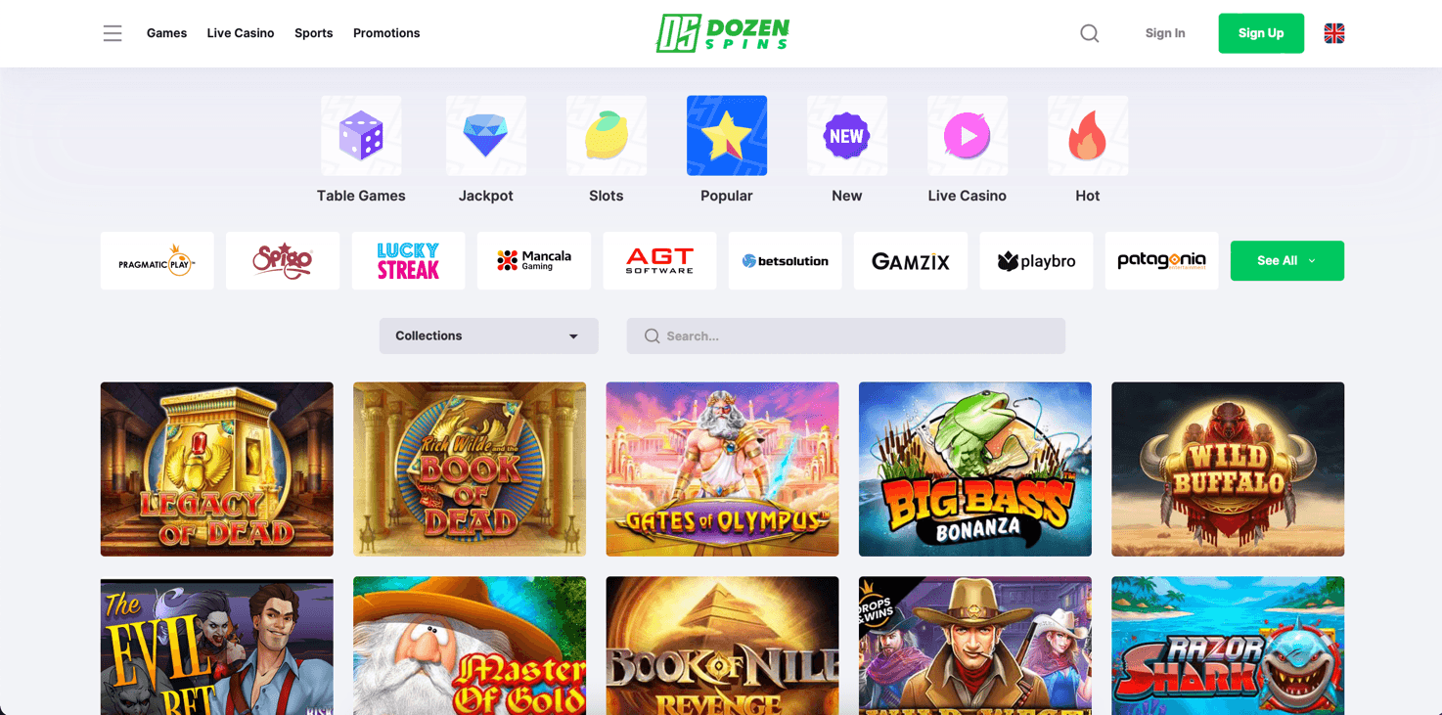
Task: Expand the See All providers list
Action: point(1286,260)
